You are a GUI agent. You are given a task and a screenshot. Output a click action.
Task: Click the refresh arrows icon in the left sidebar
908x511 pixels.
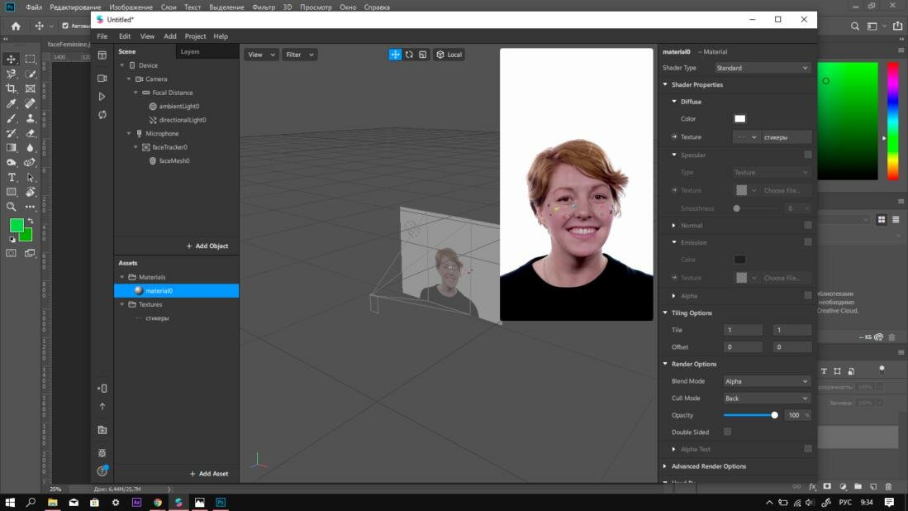point(102,115)
